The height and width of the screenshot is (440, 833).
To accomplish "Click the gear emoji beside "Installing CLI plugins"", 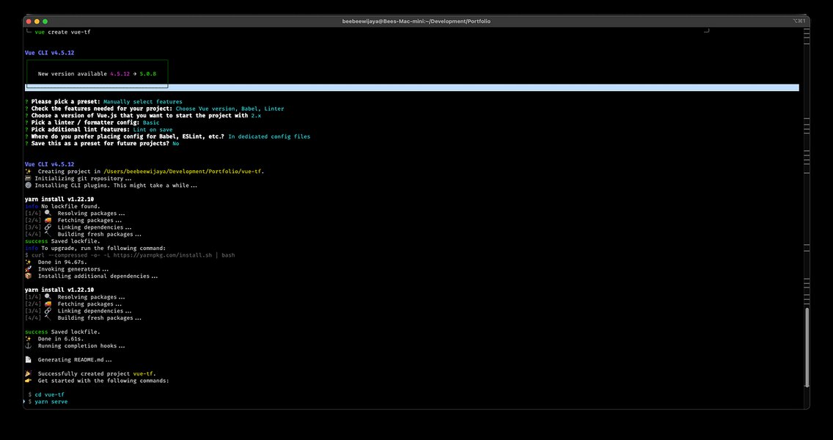I will coord(28,186).
